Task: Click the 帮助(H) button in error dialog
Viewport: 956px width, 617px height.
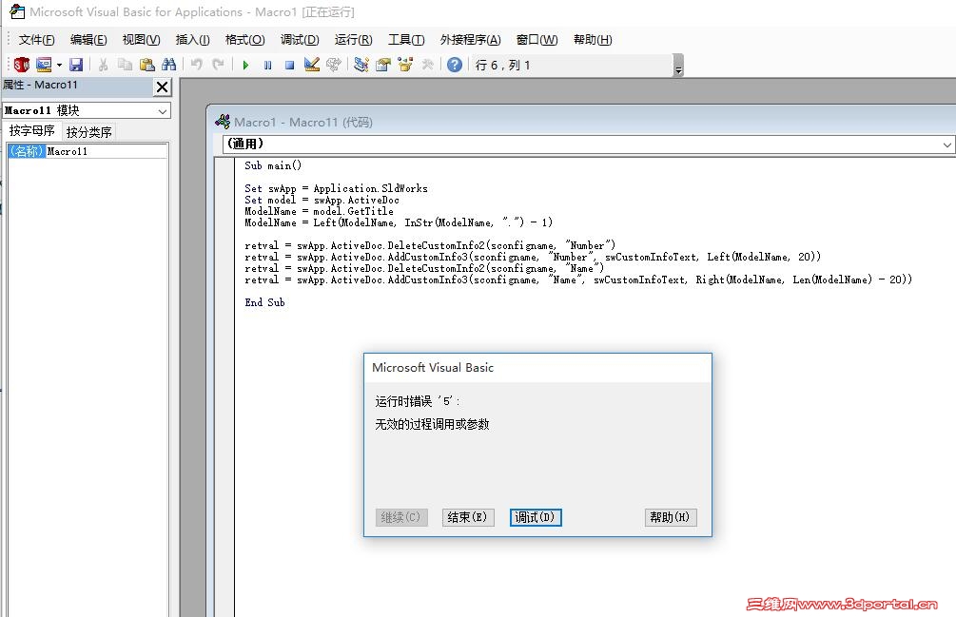Action: tap(670, 517)
